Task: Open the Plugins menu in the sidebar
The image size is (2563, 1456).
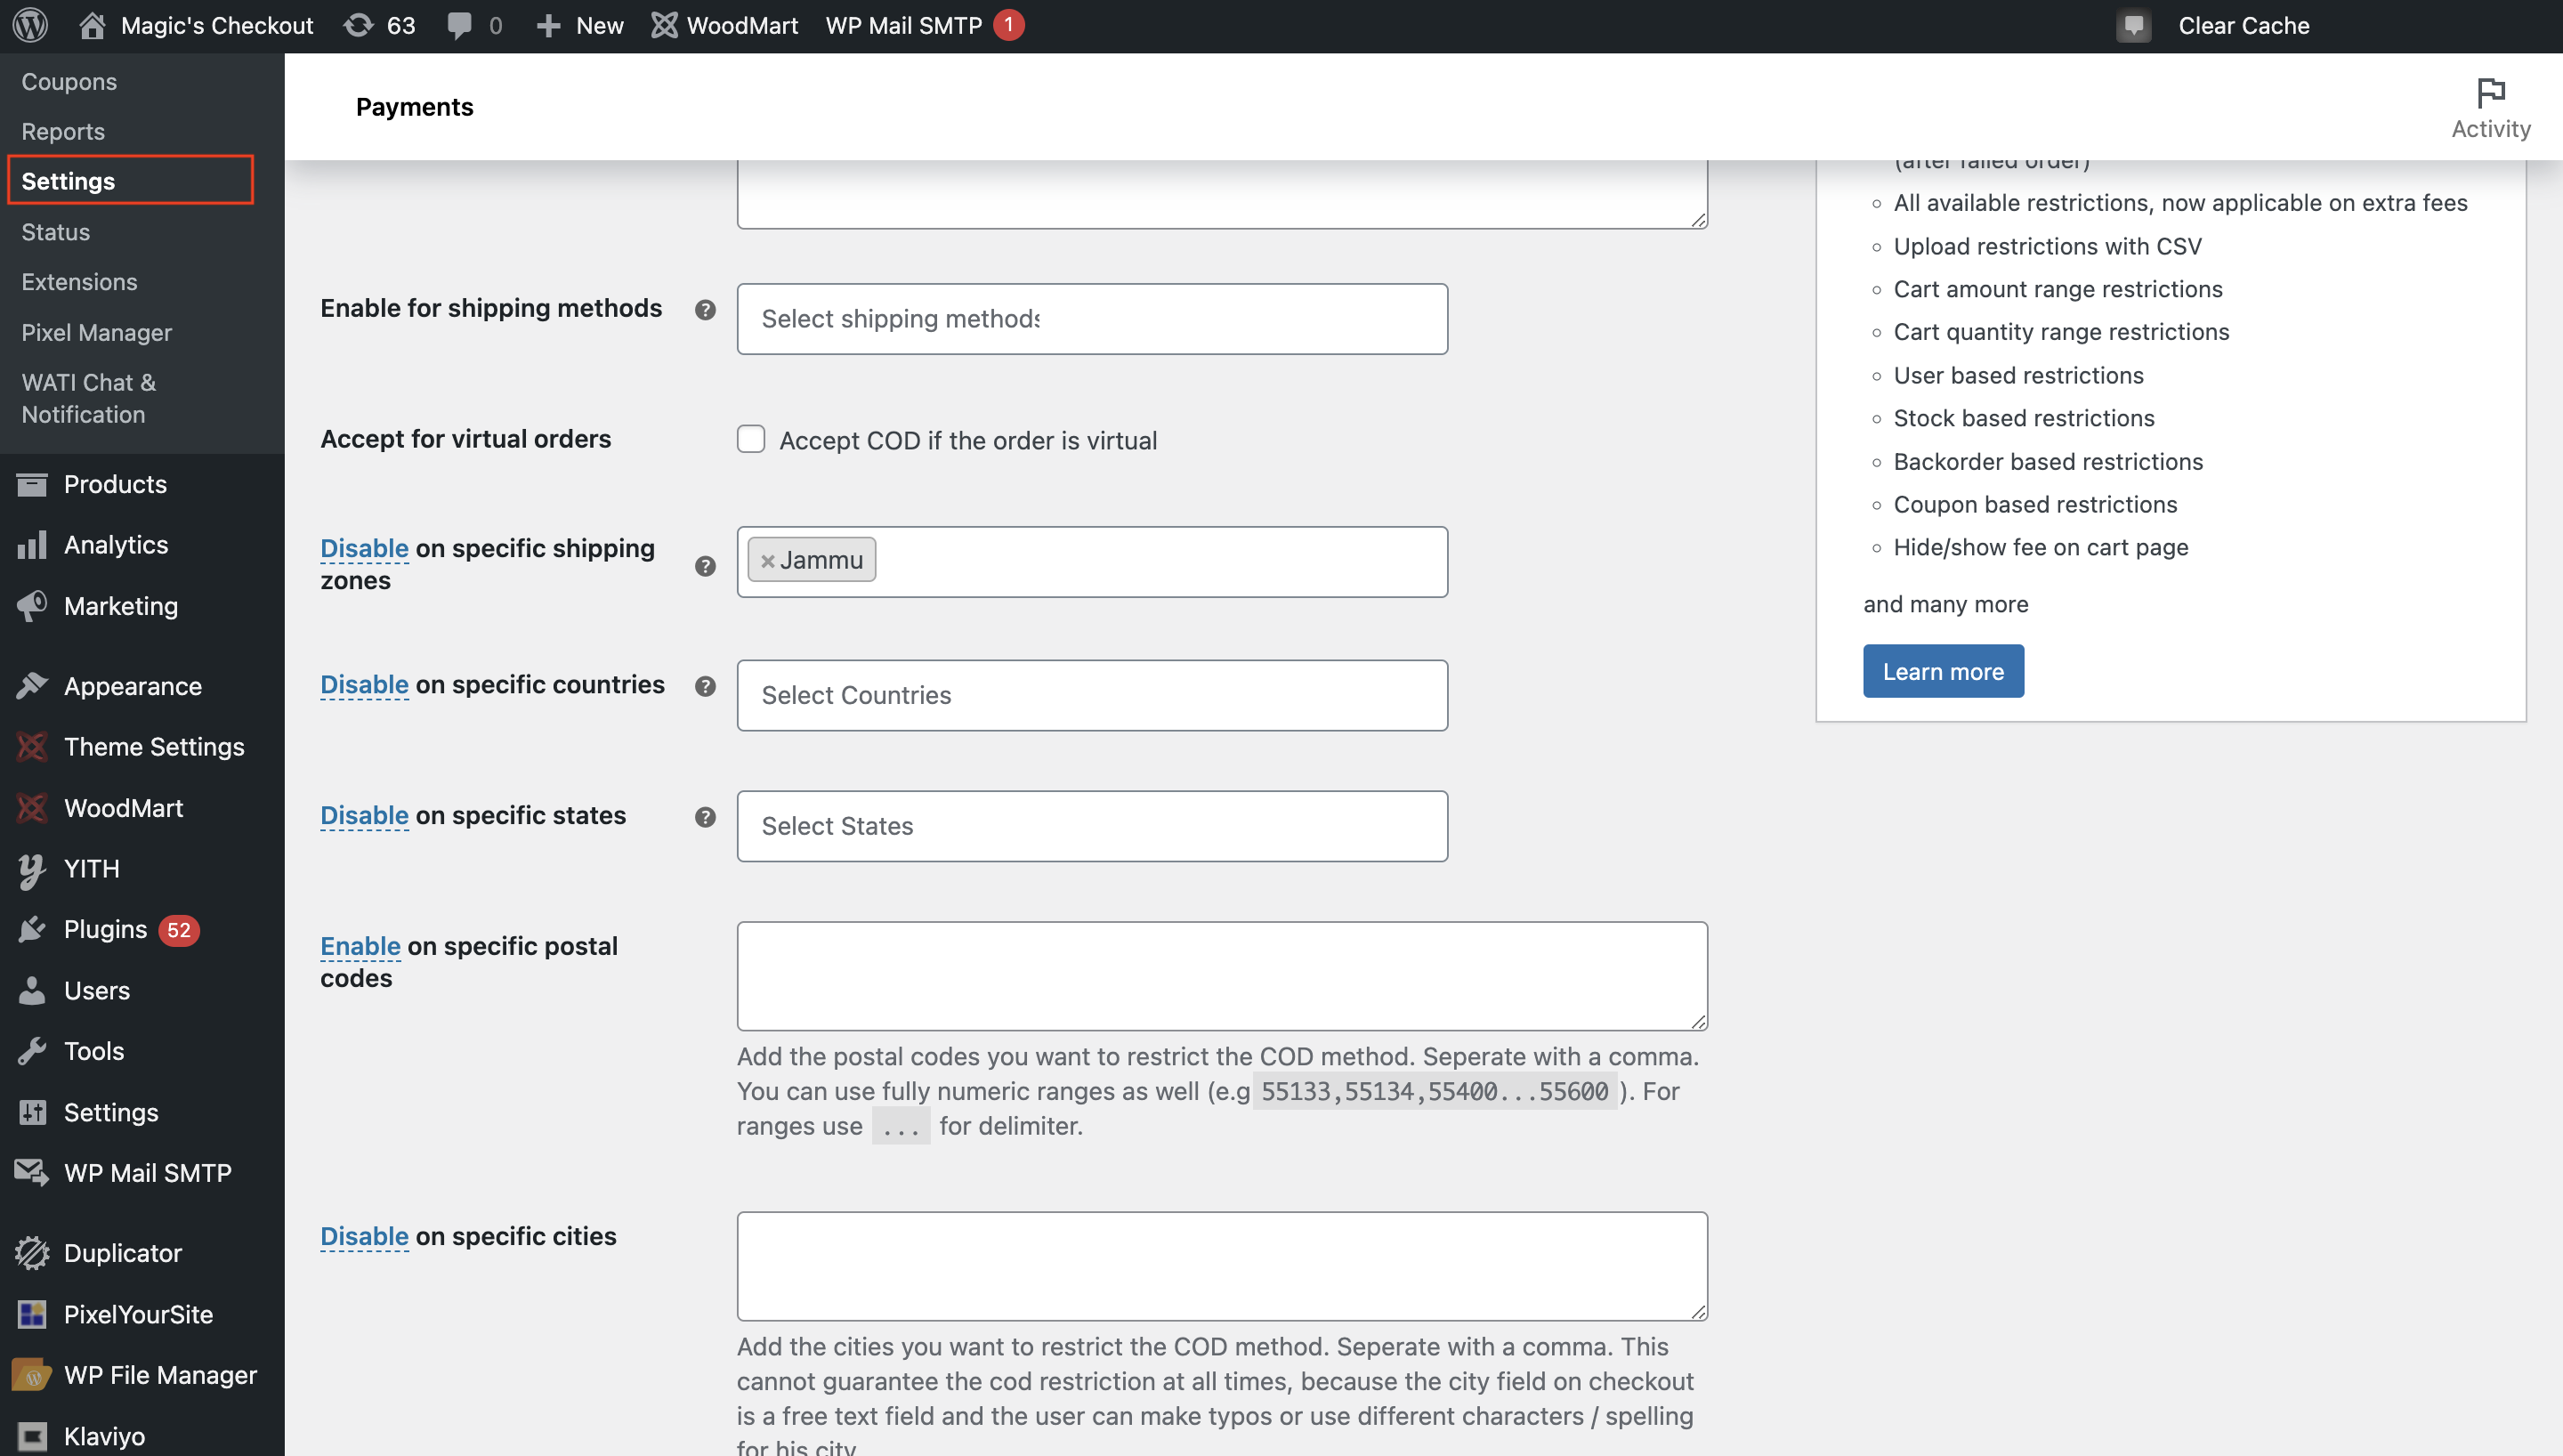Action: pyautogui.click(x=104, y=928)
